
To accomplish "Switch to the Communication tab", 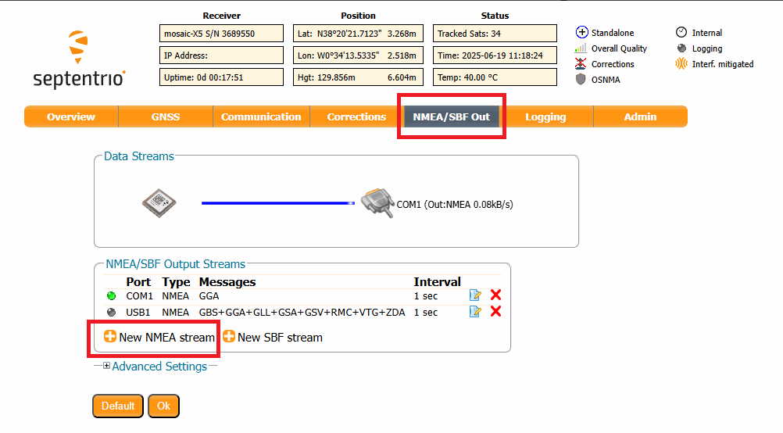I will tap(261, 116).
